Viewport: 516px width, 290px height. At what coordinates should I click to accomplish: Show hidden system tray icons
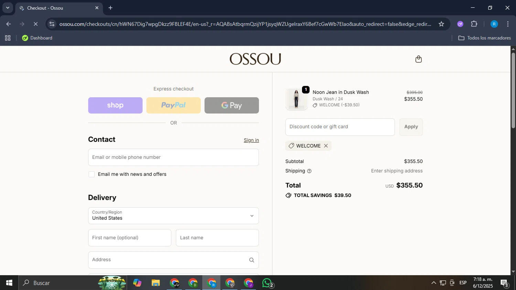point(433,283)
